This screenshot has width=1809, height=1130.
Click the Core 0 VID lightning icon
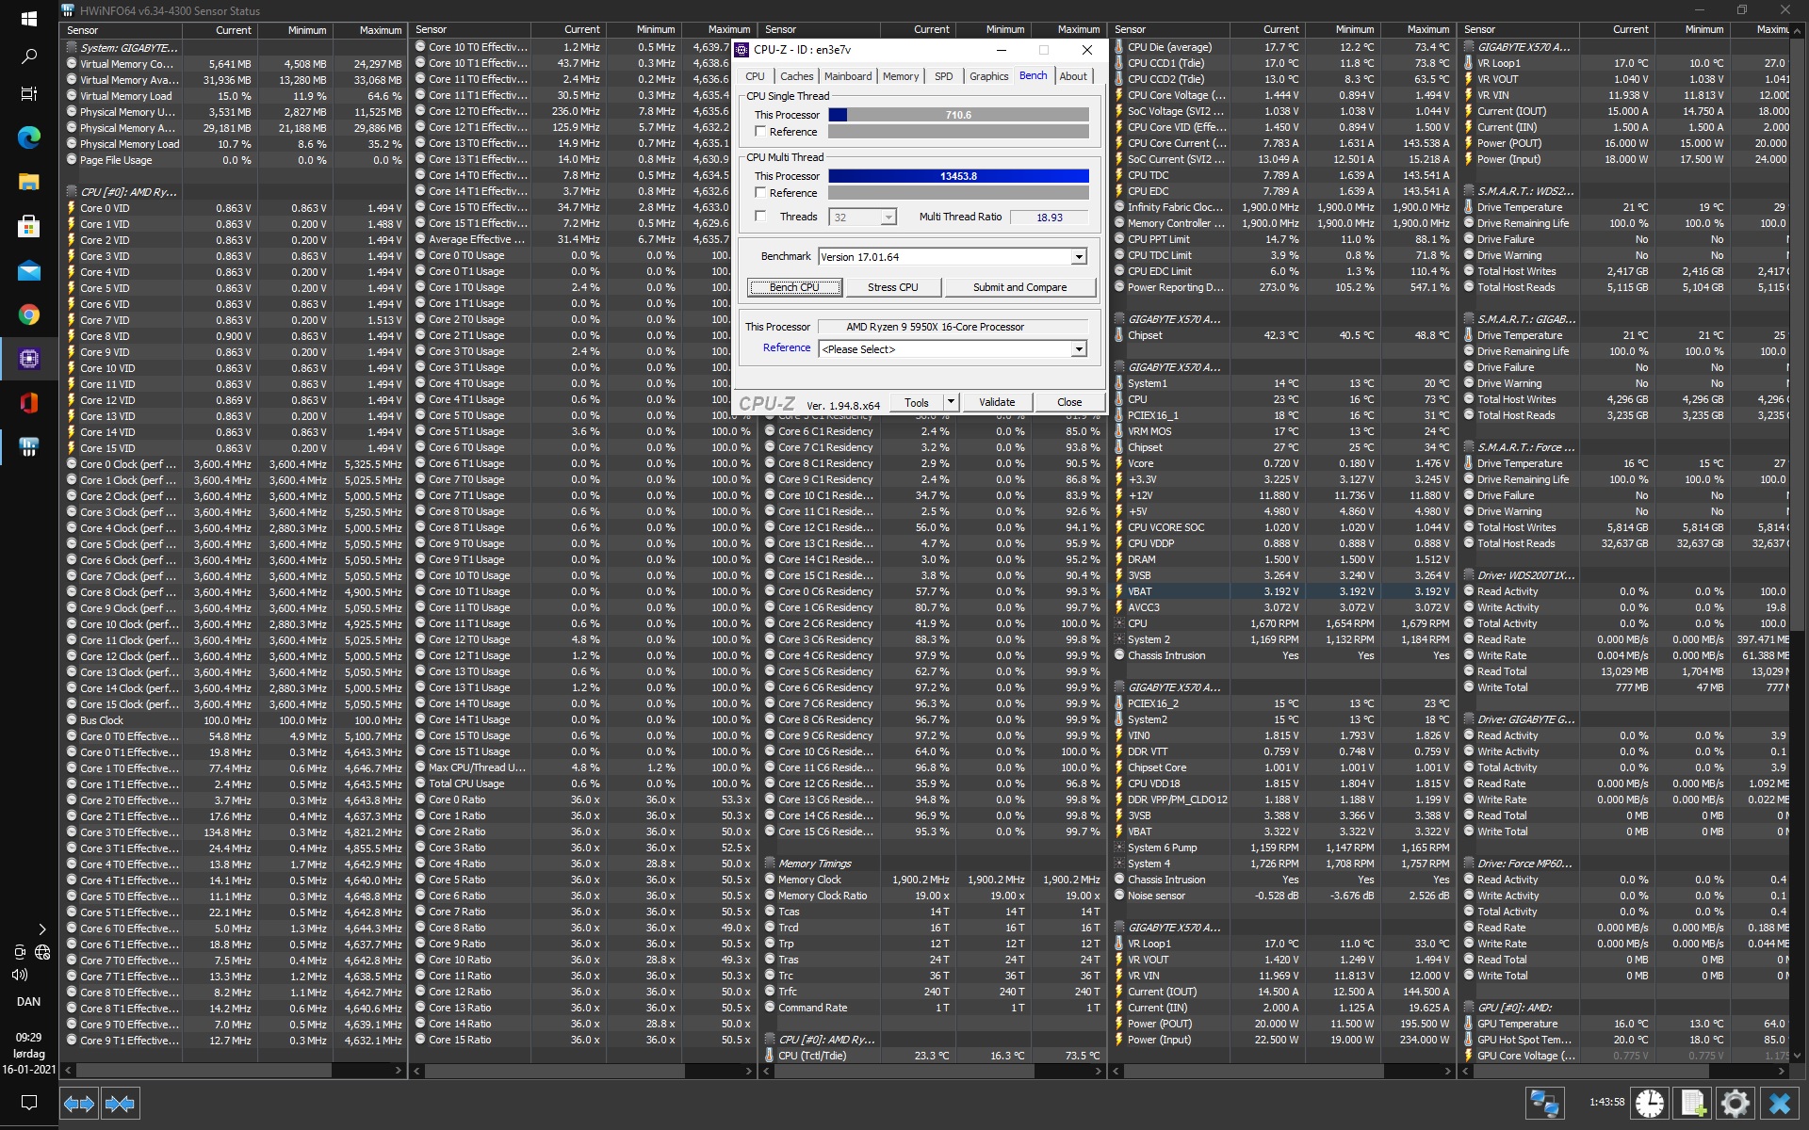pos(72,208)
